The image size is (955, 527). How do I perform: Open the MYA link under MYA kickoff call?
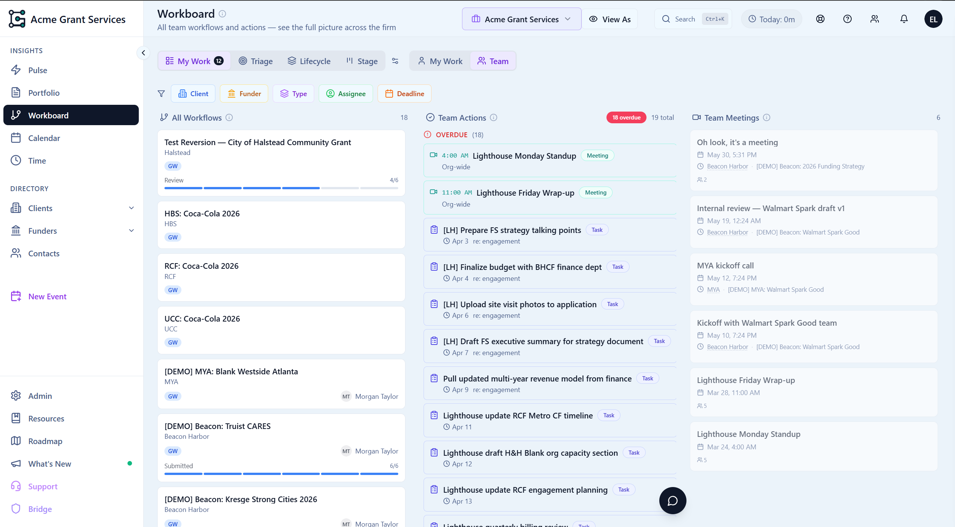713,290
